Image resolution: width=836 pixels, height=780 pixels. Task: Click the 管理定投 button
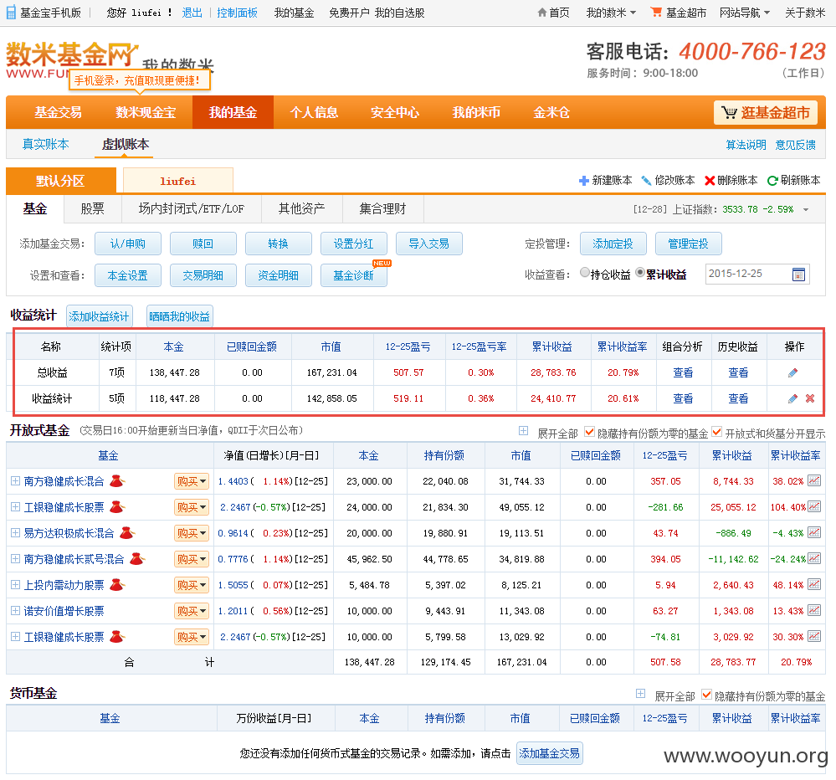tap(689, 244)
